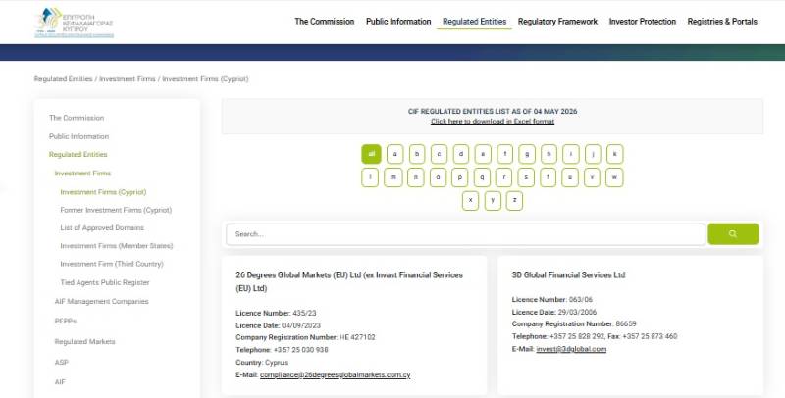The height and width of the screenshot is (398, 785).
Task: Filter entities by letter k
Action: coord(615,154)
